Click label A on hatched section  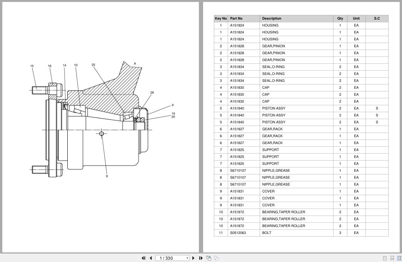pos(135,63)
